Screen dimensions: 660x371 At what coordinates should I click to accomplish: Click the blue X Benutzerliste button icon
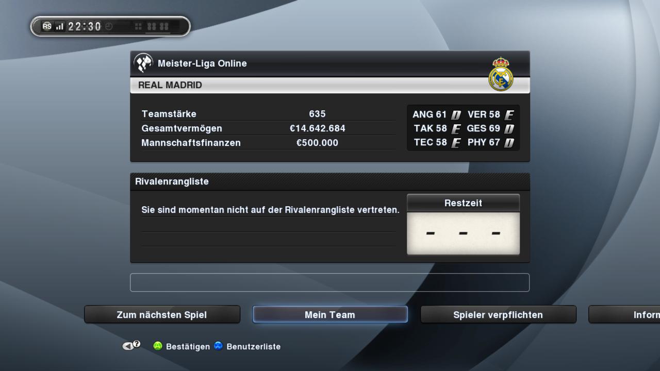219,346
